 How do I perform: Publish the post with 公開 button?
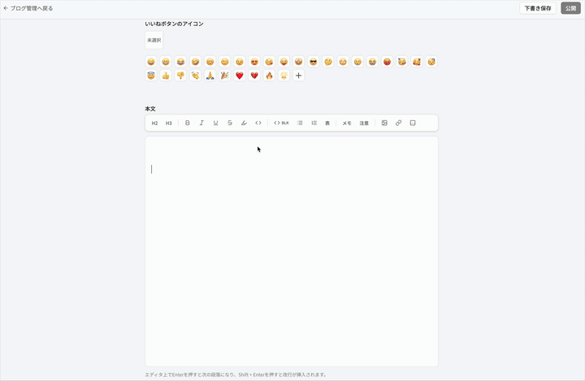[570, 8]
